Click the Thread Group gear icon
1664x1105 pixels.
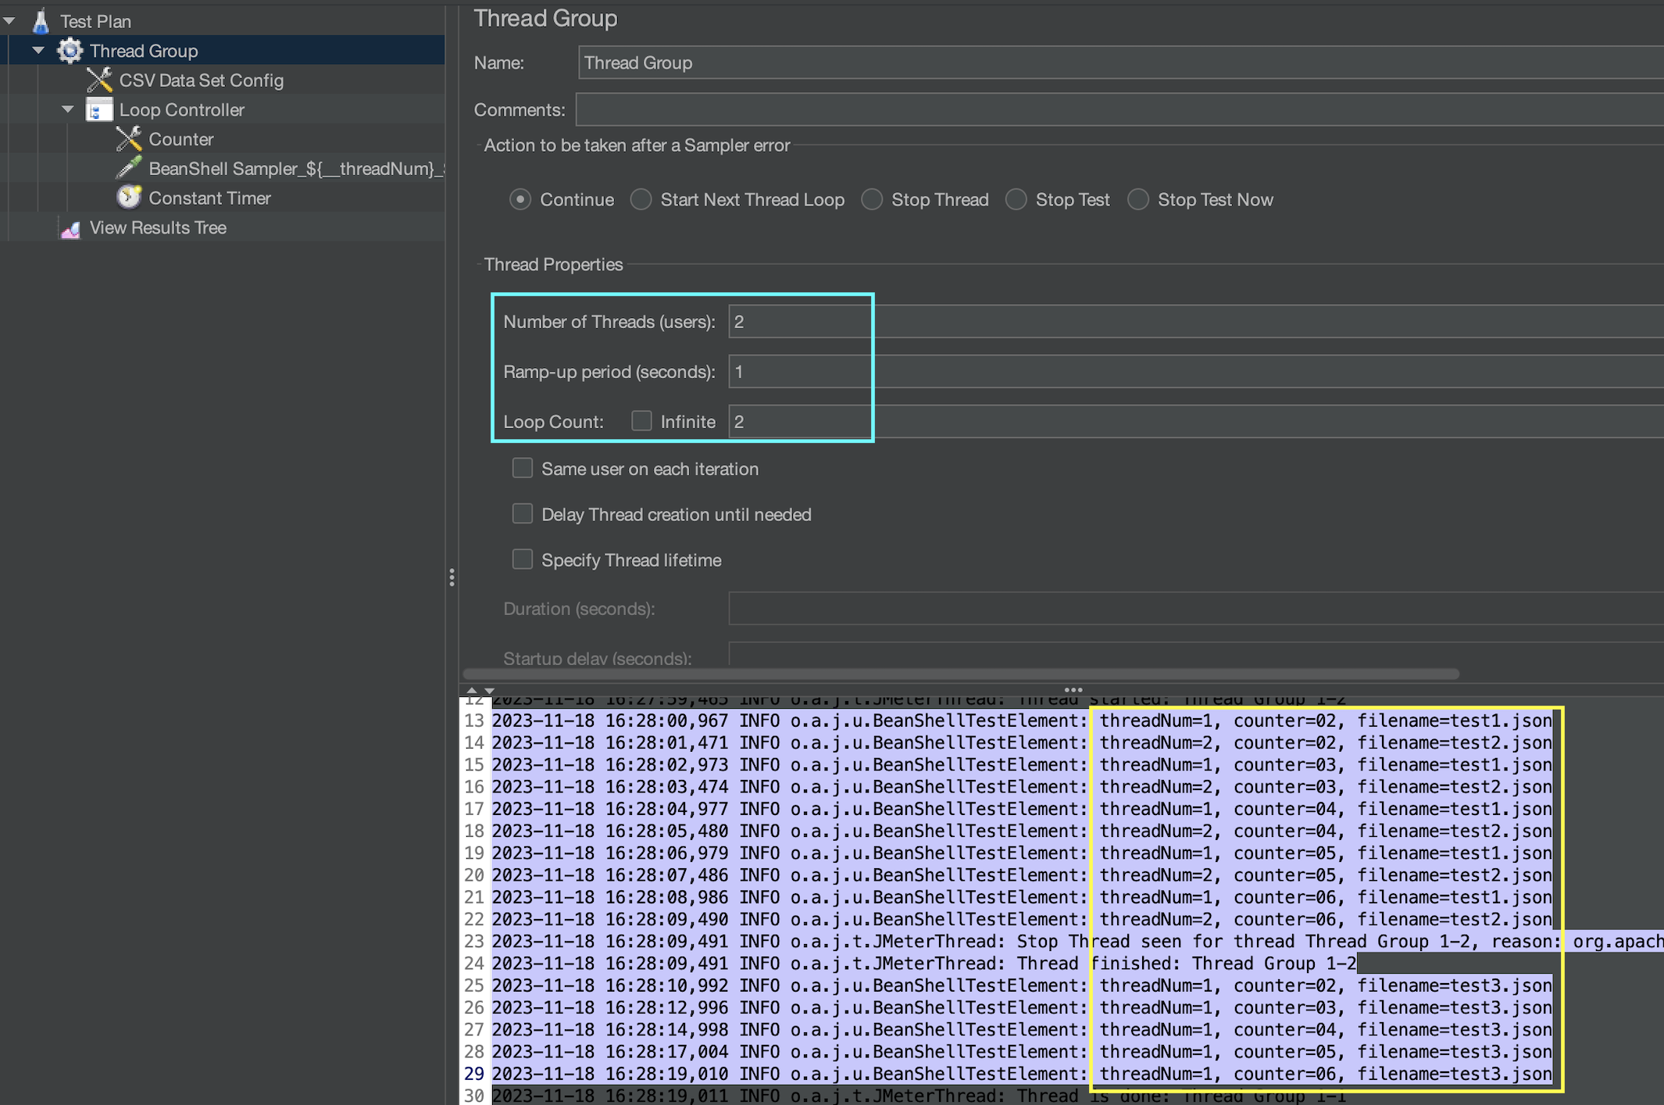(x=70, y=51)
